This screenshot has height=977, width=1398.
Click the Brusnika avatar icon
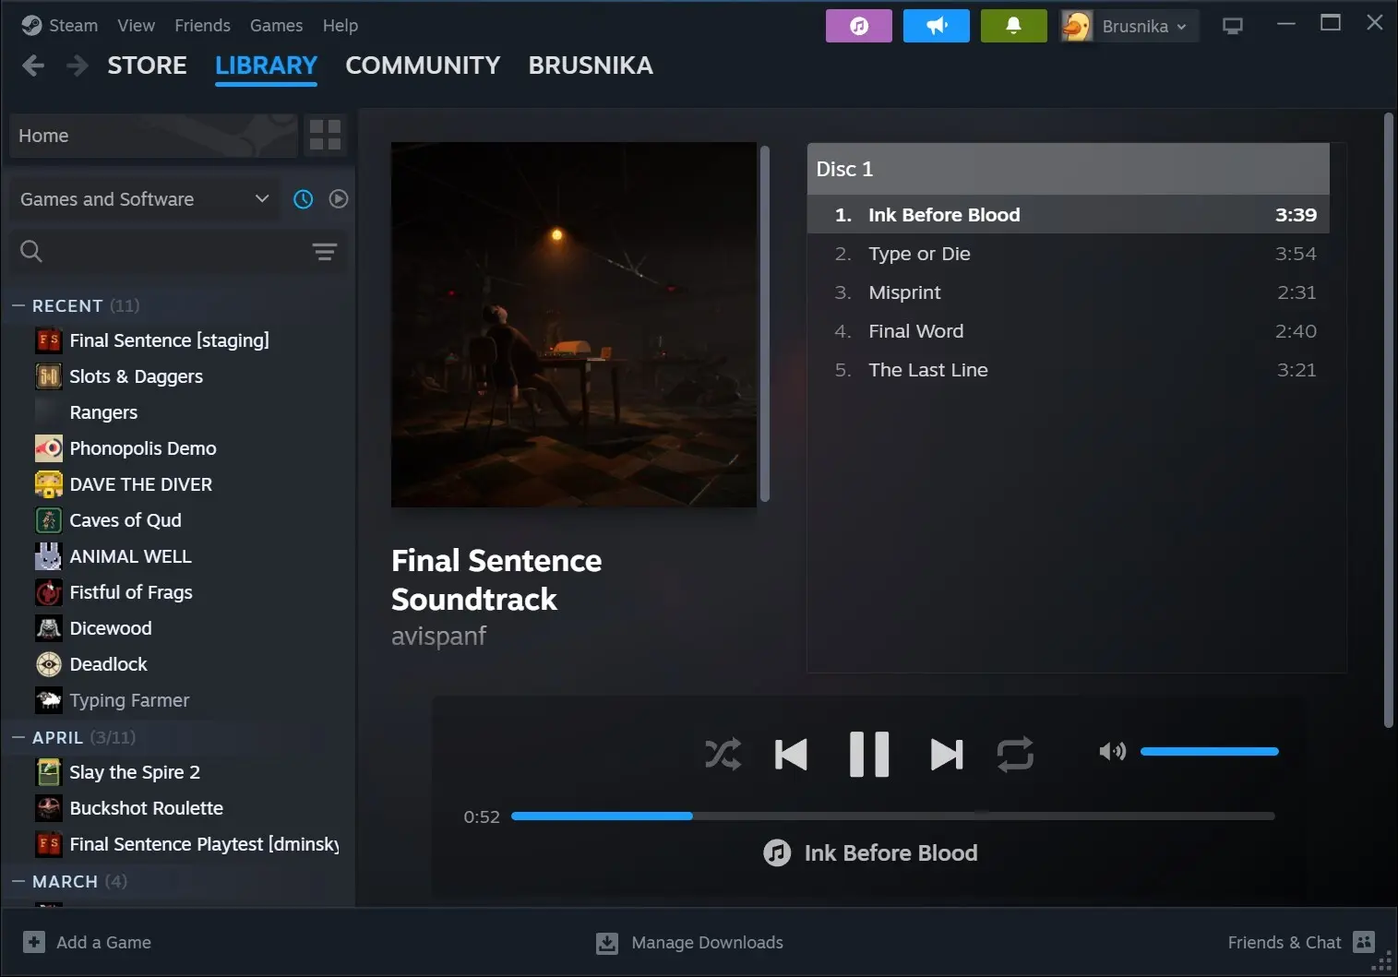point(1076,26)
